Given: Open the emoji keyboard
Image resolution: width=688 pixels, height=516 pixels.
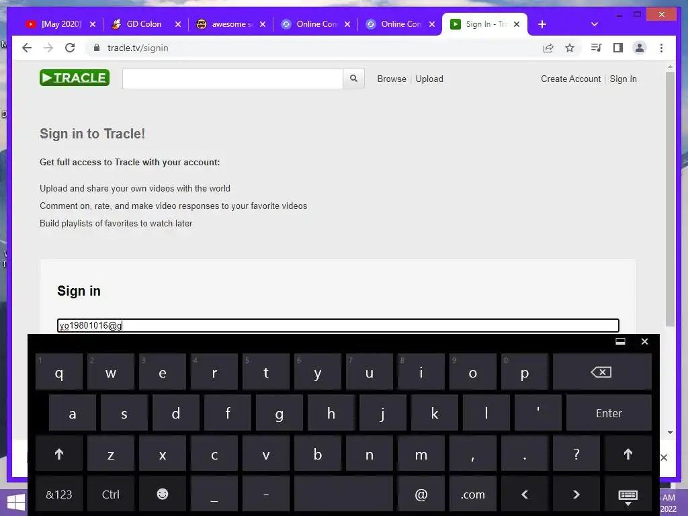Looking at the screenshot, I should pyautogui.click(x=163, y=494).
